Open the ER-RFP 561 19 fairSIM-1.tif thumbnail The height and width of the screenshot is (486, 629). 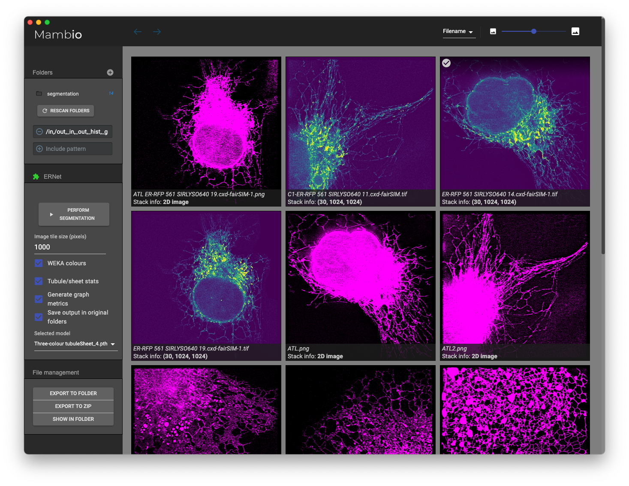(x=206, y=286)
